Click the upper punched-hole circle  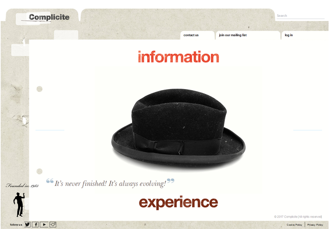pyautogui.click(x=39, y=89)
